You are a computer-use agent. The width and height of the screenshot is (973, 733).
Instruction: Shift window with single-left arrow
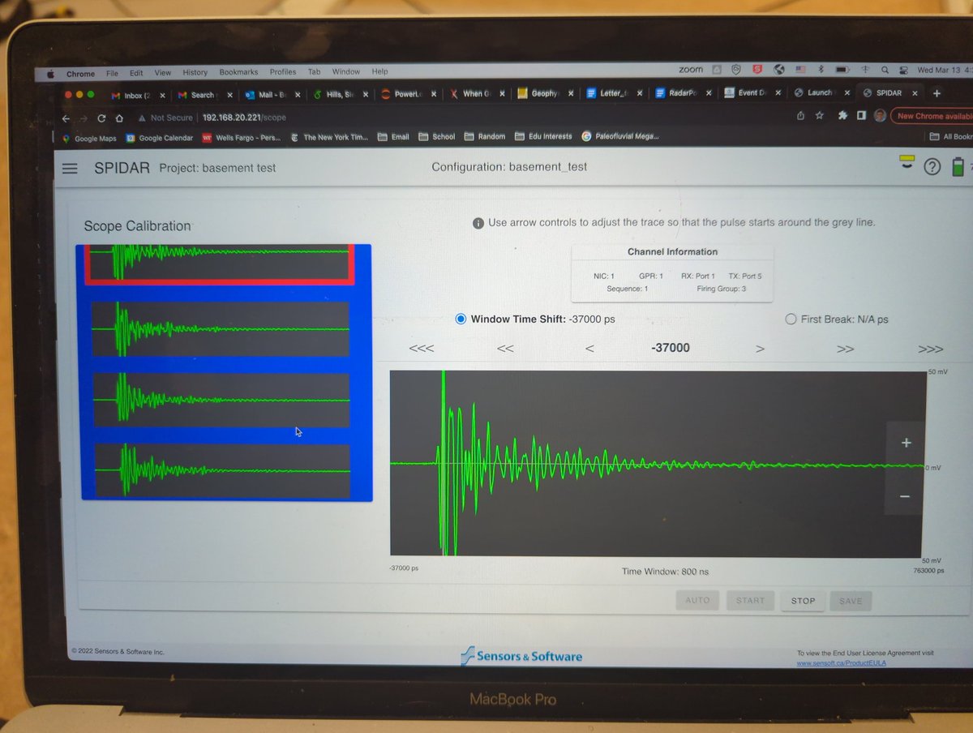pyautogui.click(x=589, y=349)
